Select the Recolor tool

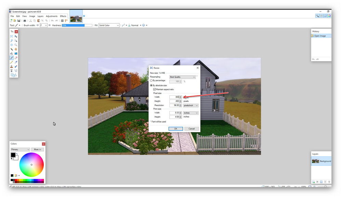16,66
